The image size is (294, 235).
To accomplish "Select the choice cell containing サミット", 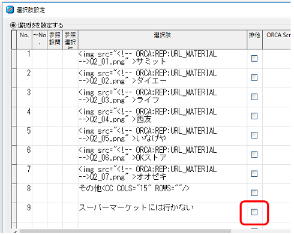I will [x=163, y=59].
